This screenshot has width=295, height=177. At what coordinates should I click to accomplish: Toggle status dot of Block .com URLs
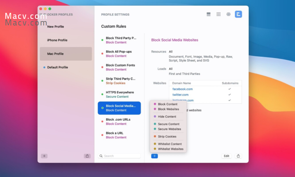(x=102, y=122)
